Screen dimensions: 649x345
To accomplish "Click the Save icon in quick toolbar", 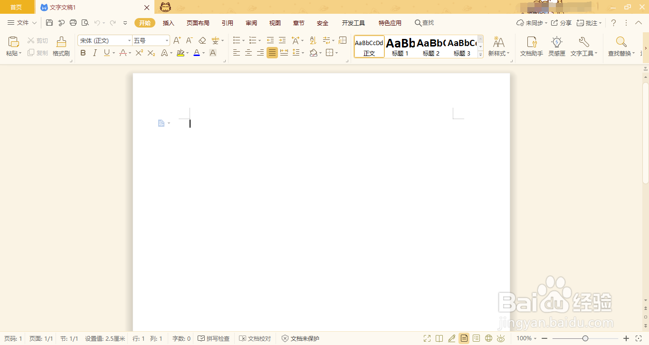I will coord(49,23).
